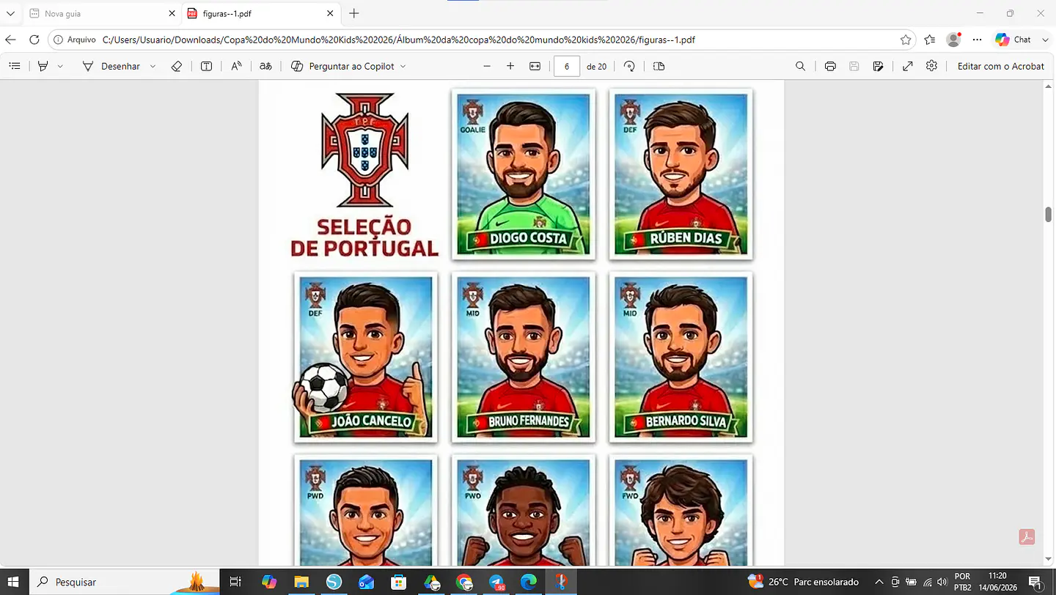Open the Windows Start menu
This screenshot has width=1056, height=595.
(14, 582)
